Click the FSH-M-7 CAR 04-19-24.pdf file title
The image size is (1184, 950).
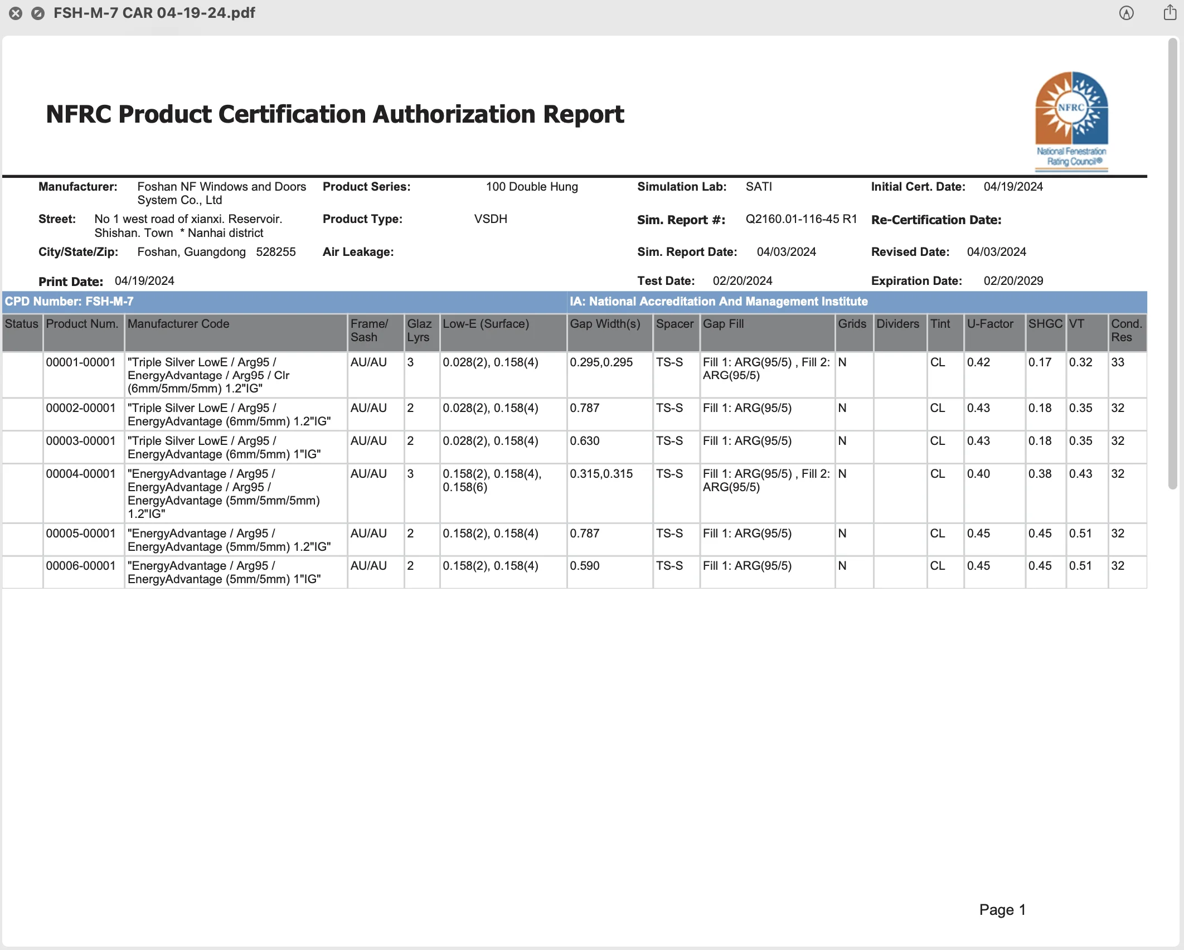(x=154, y=13)
